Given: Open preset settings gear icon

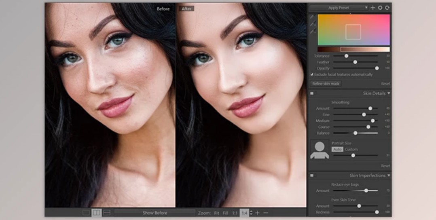Looking at the screenshot, I should pyautogui.click(x=380, y=8).
